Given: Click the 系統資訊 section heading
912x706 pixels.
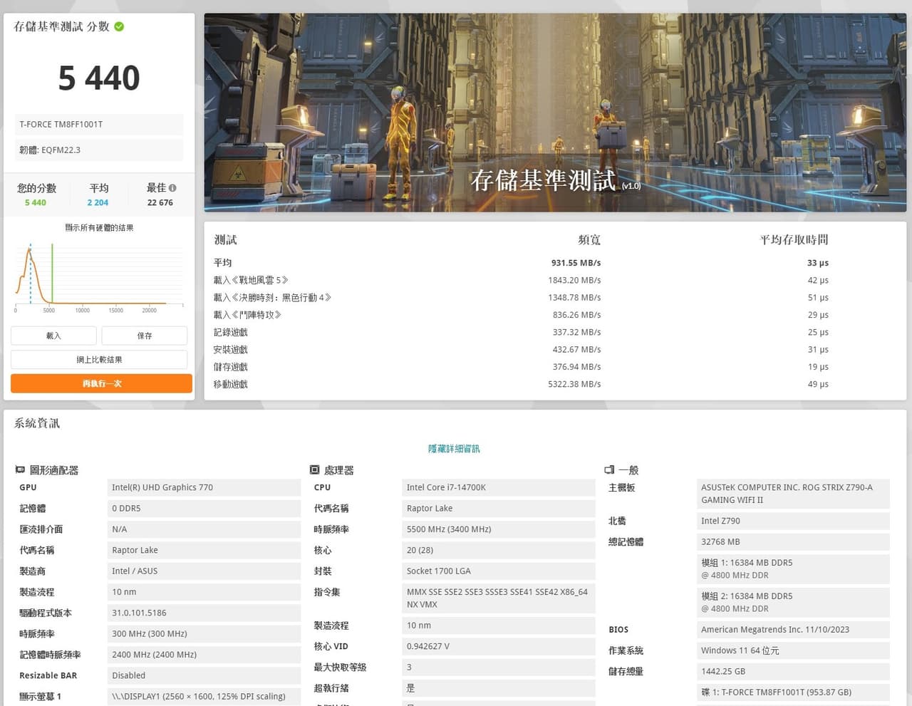Looking at the screenshot, I should tap(37, 423).
